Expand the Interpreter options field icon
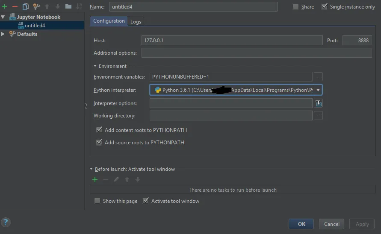381x234 pixels. (x=318, y=103)
